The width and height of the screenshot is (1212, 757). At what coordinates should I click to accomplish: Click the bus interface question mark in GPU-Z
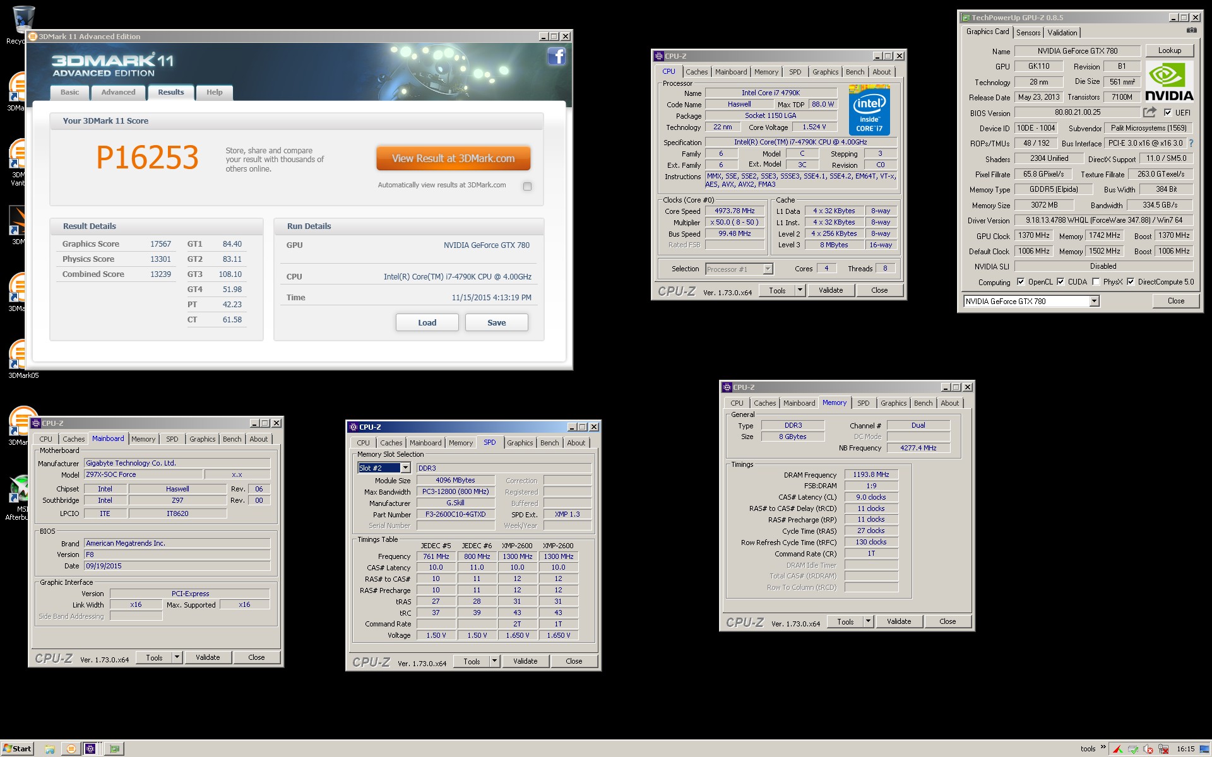(x=1191, y=143)
